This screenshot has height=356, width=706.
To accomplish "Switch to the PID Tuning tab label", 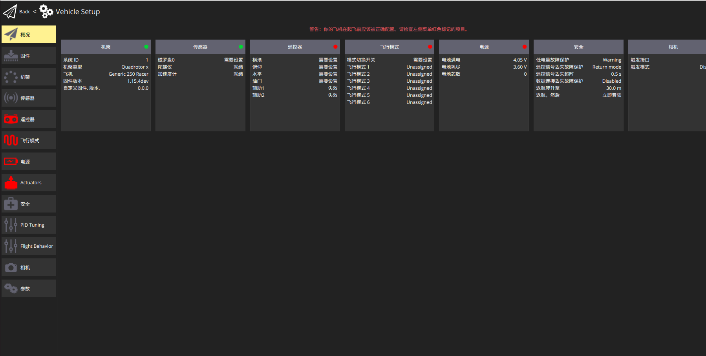I will 32,225.
